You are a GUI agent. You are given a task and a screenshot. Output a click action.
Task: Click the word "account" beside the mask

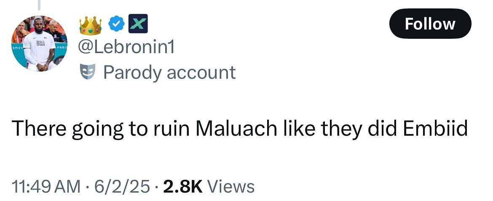coord(201,72)
